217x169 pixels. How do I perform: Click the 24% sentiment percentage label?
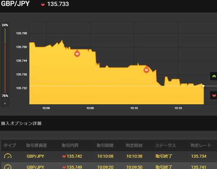[x=5, y=25]
